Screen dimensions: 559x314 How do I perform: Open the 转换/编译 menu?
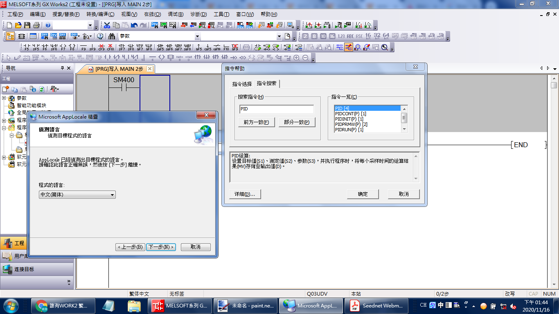[x=100, y=14]
